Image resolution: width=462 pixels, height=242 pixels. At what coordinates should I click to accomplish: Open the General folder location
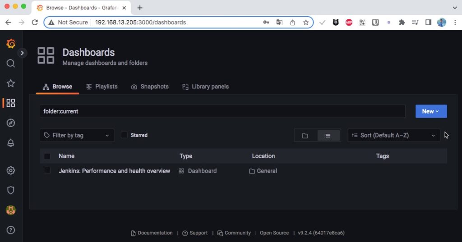[263, 171]
